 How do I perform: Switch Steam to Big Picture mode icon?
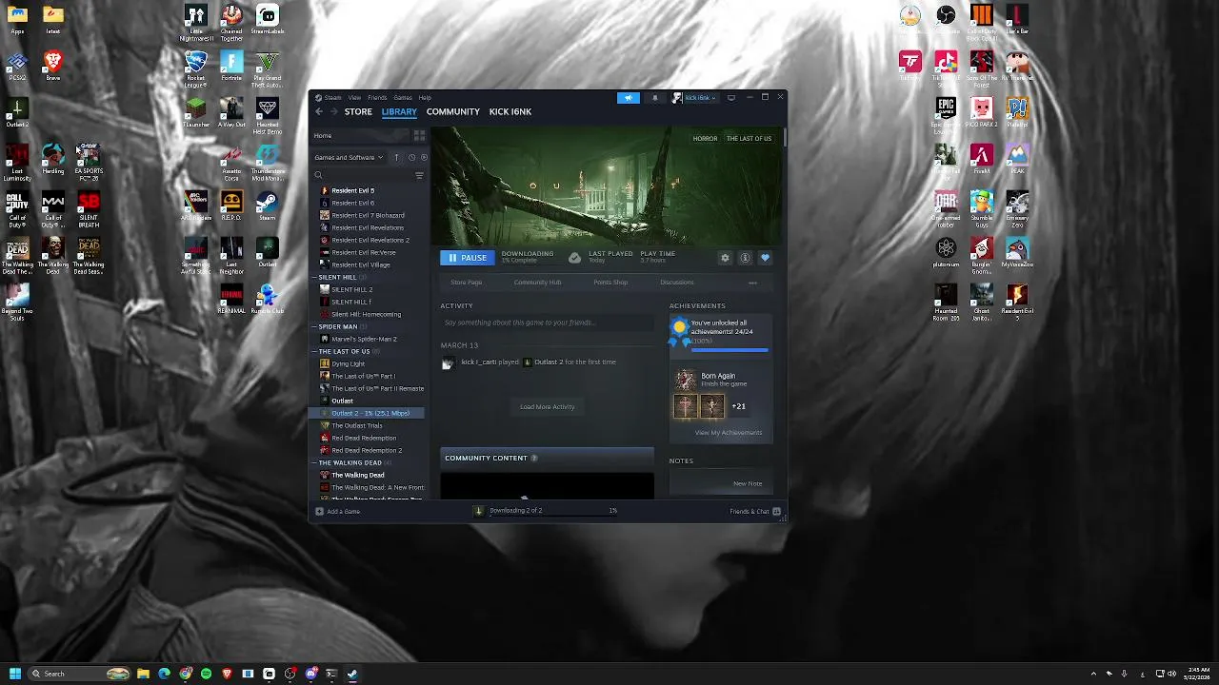pos(730,97)
